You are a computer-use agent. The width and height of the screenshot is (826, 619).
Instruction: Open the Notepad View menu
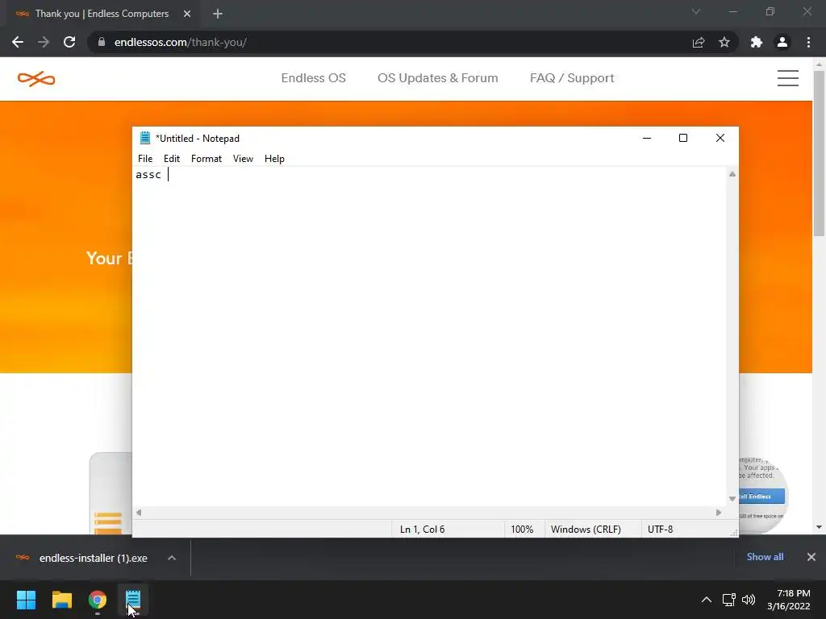tap(243, 159)
